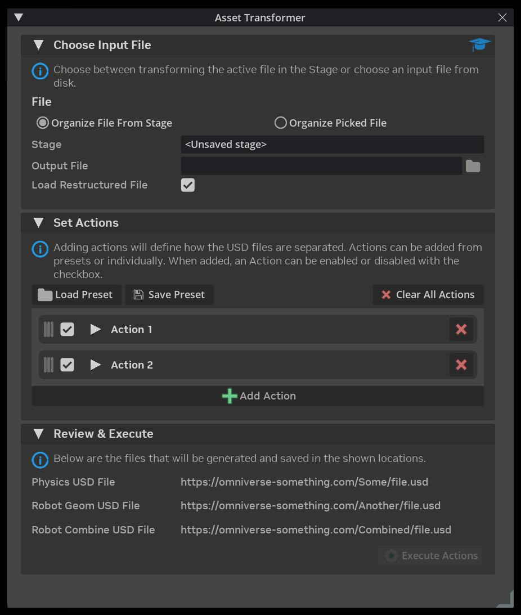The height and width of the screenshot is (615, 521).
Task: Expand Action 2 disclosure triangle
Action: click(x=96, y=365)
